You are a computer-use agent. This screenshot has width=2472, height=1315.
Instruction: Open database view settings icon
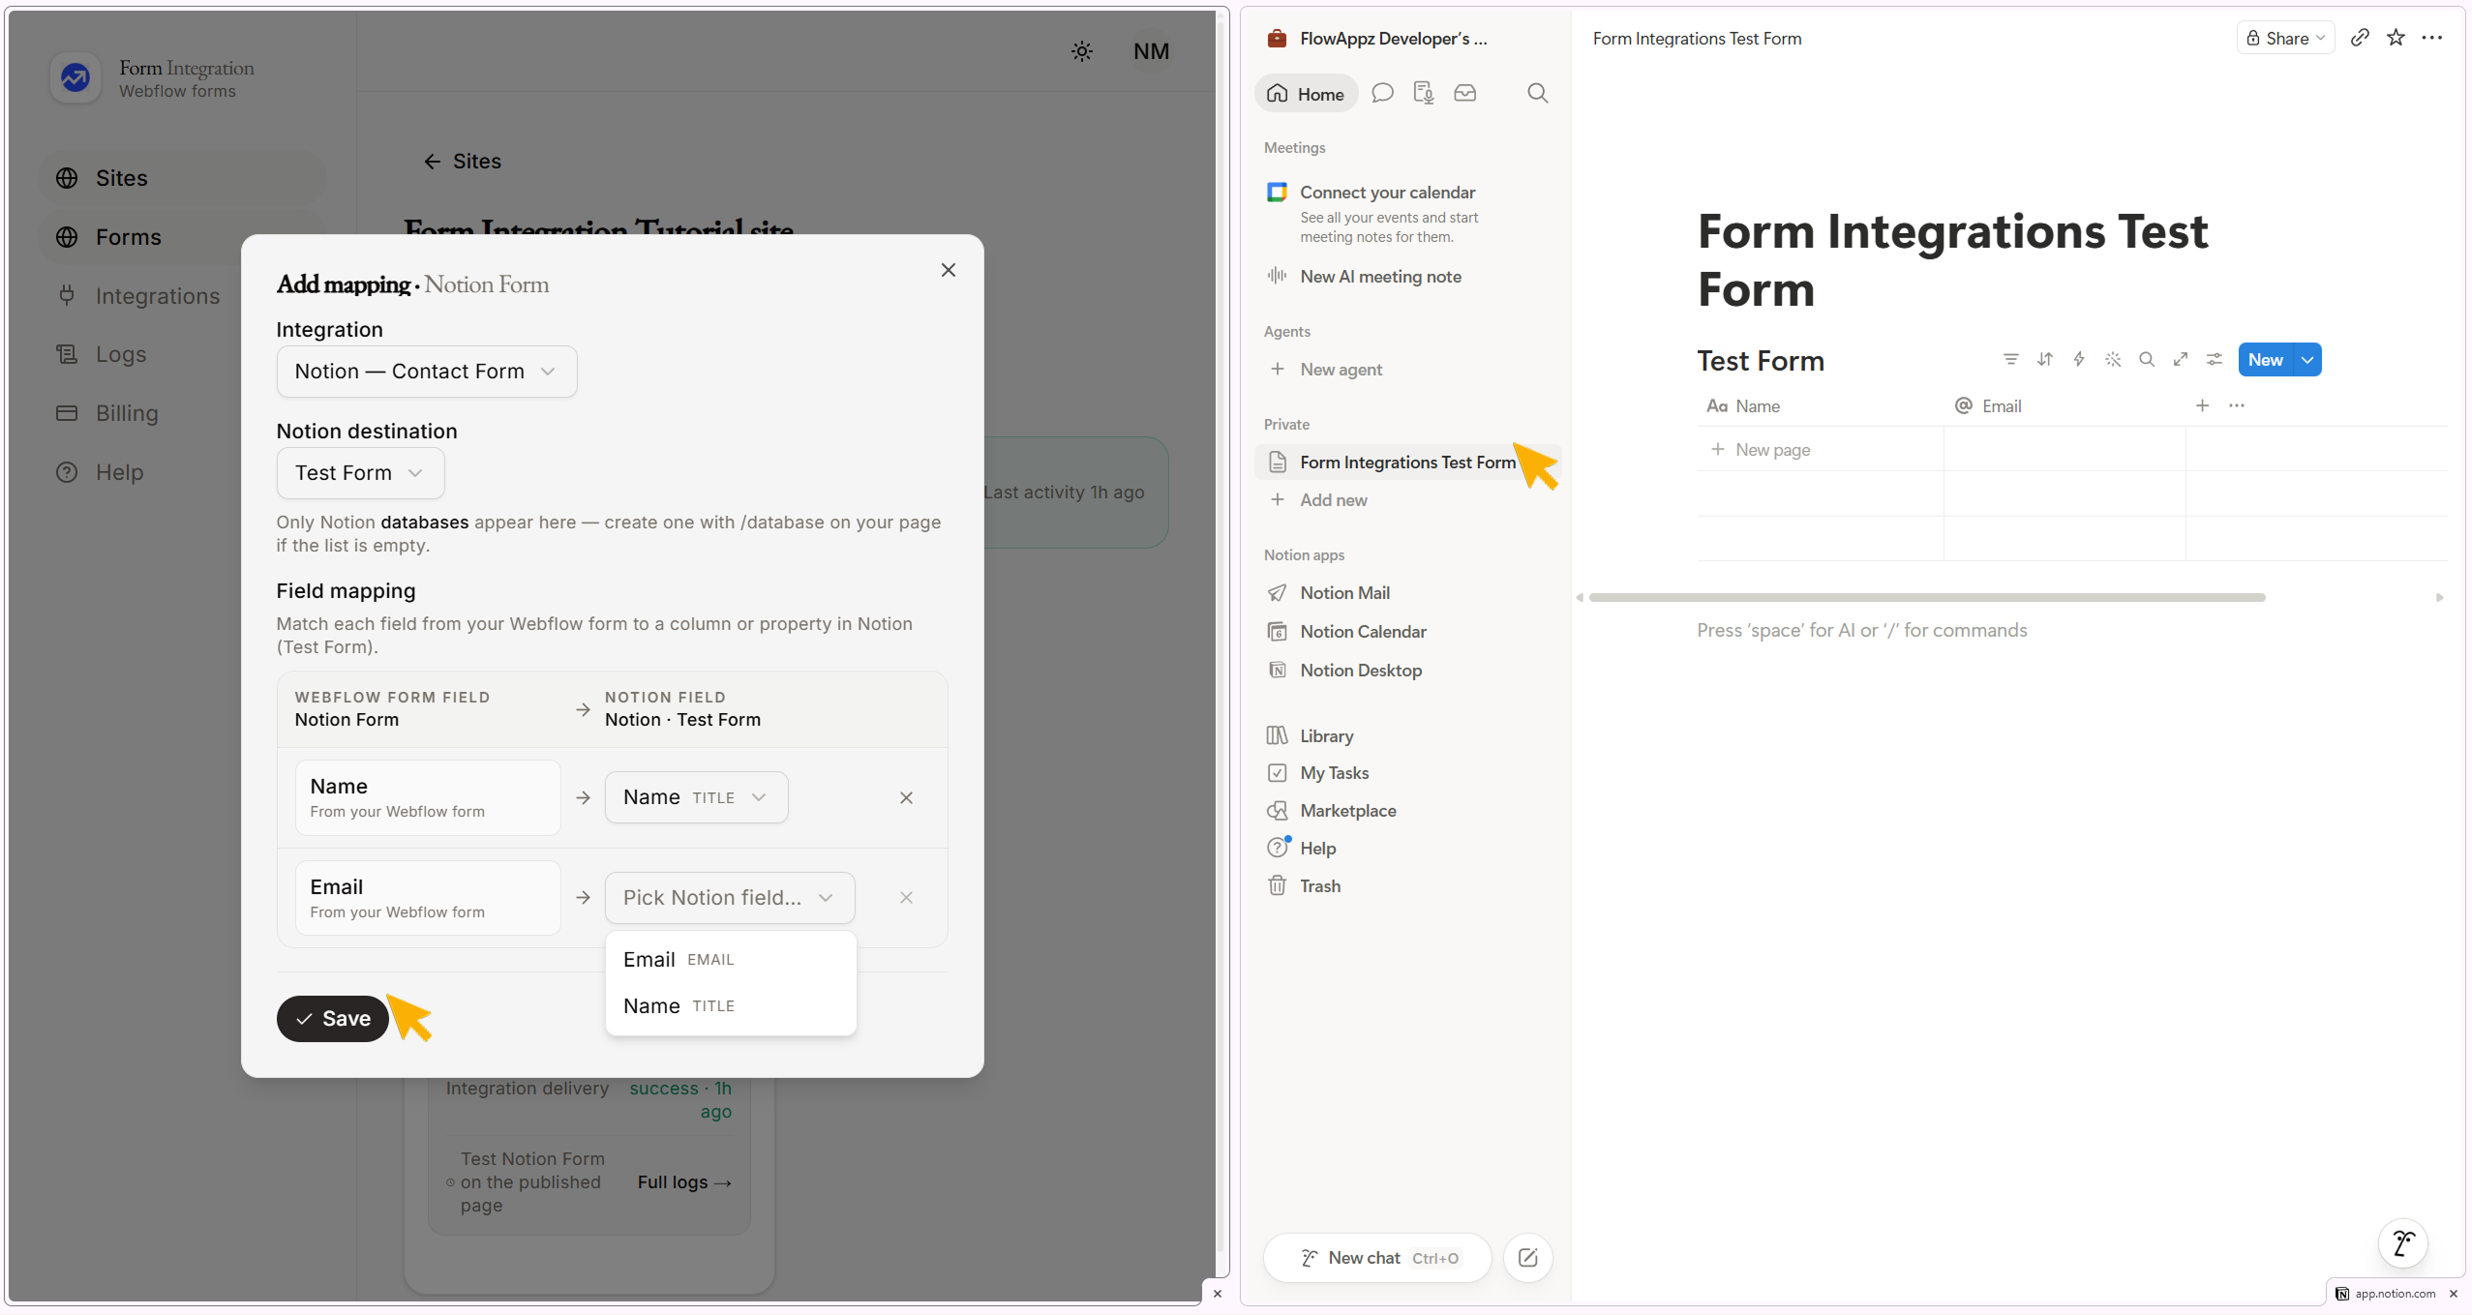point(2214,360)
